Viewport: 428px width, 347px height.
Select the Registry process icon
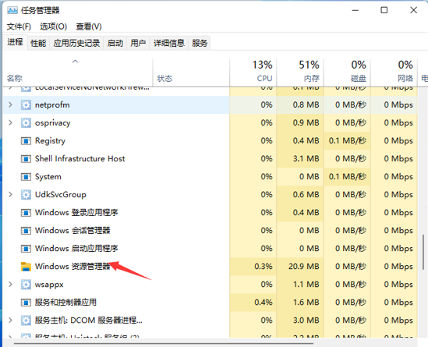coord(26,141)
